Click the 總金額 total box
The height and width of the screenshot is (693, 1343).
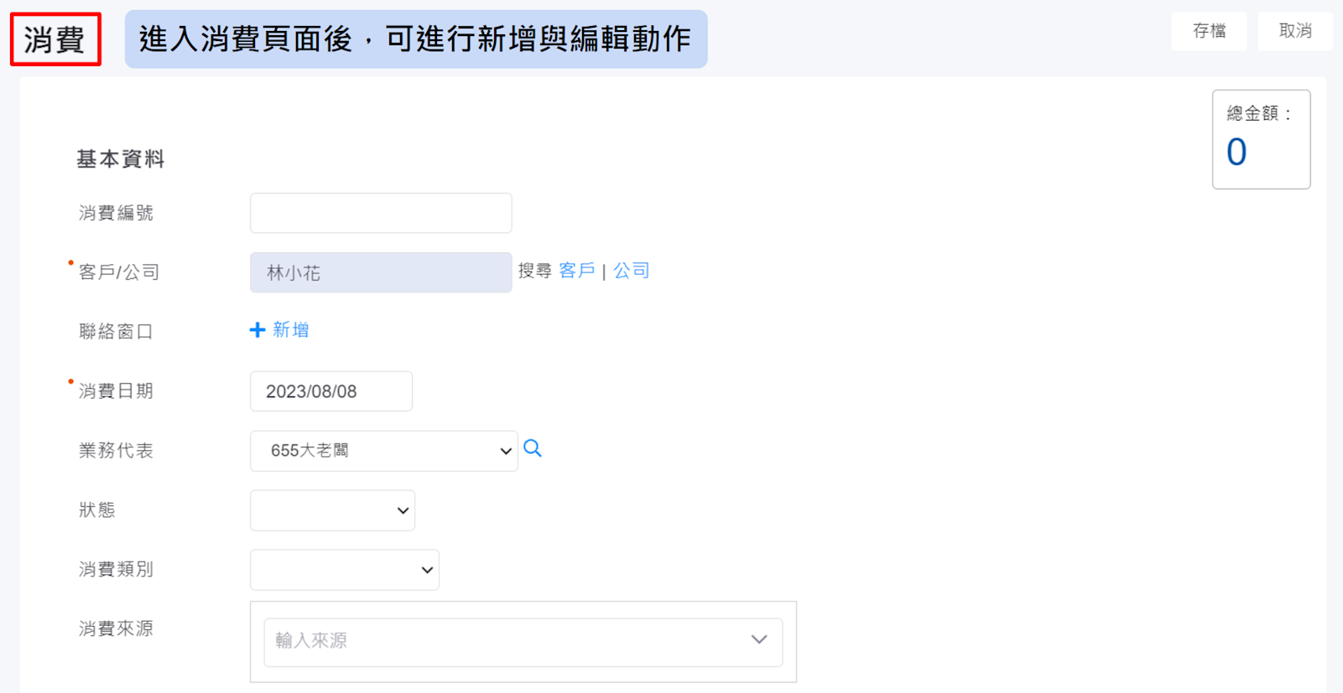1261,139
